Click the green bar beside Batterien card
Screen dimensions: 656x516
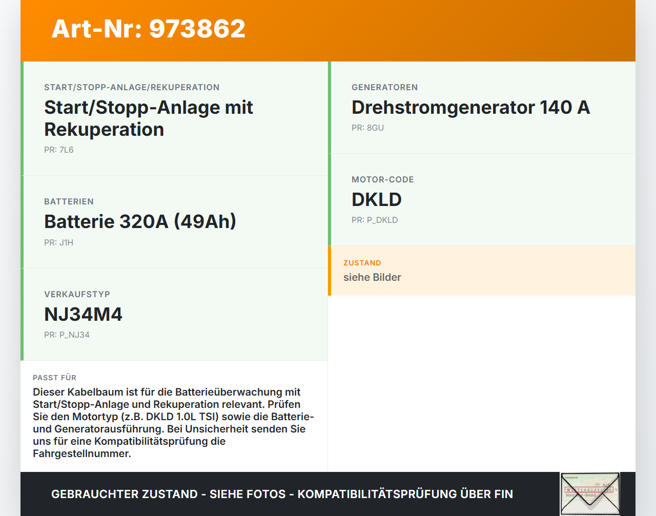click(x=22, y=221)
